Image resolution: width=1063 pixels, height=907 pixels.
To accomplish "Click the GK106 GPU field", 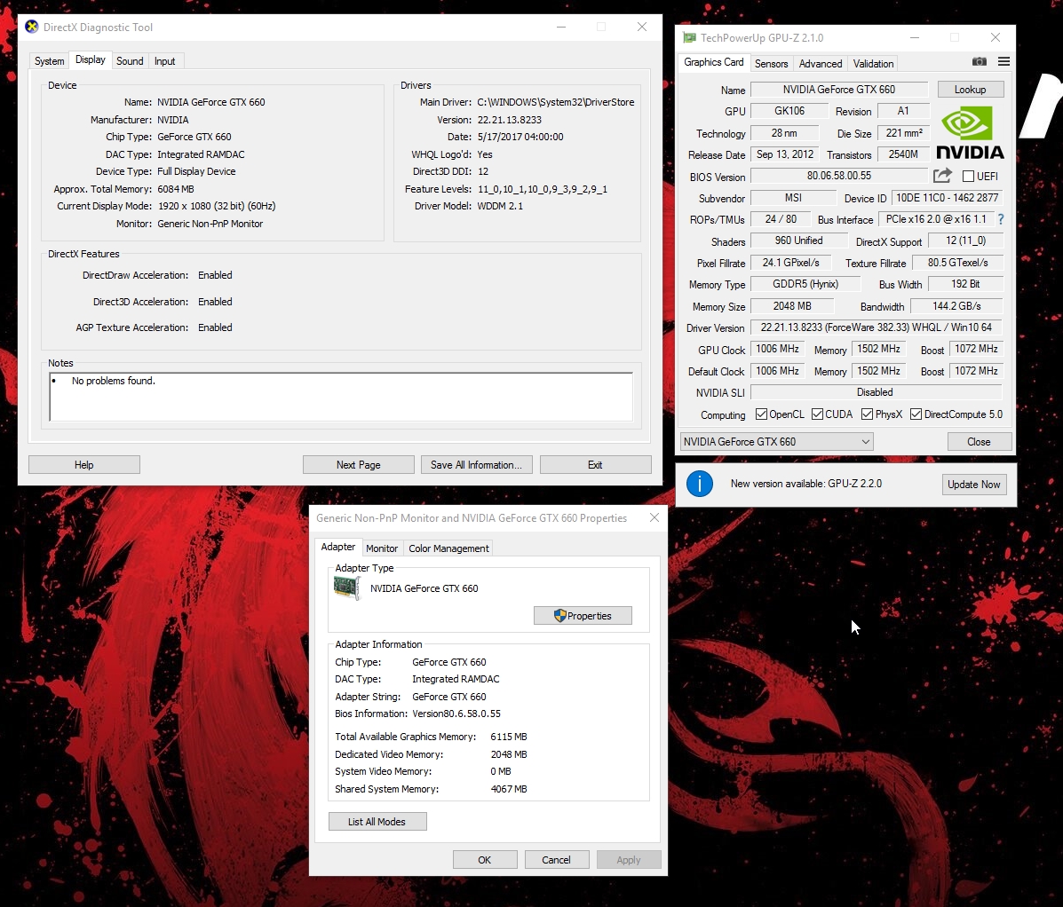I will pos(789,111).
